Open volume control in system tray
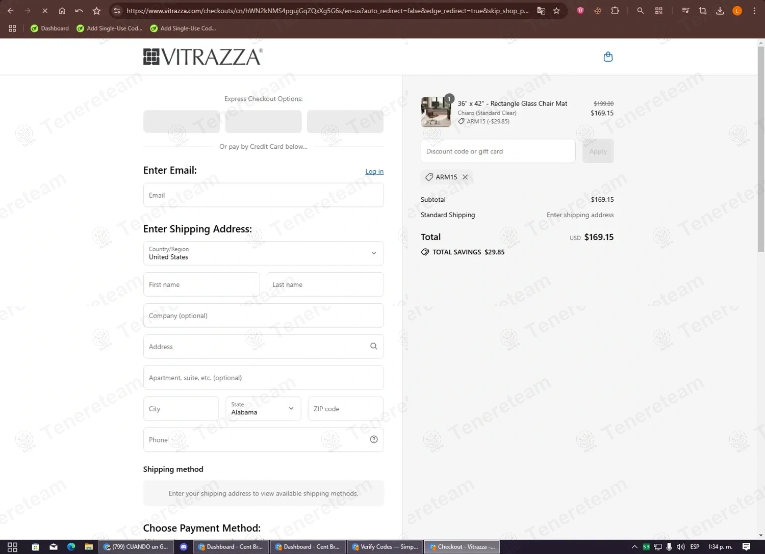Screen dimensions: 765x554 [x=680, y=547]
